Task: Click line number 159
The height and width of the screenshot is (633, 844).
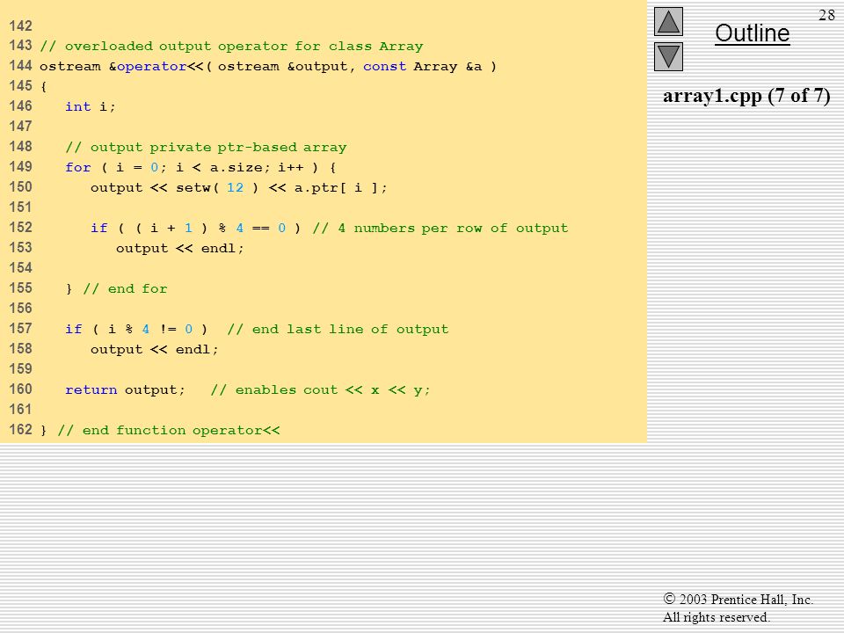Action: tap(20, 369)
